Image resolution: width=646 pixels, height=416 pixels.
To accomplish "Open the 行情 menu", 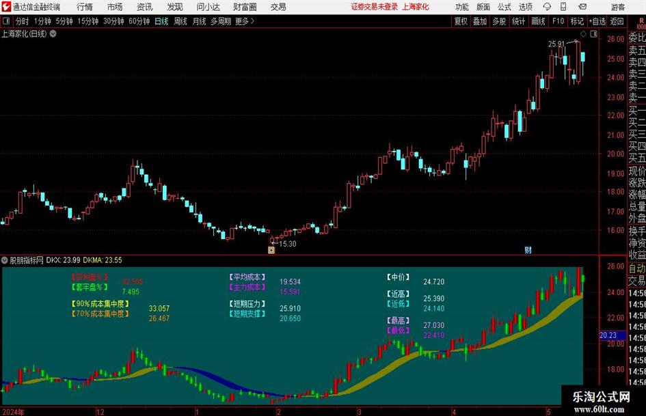I will click(85, 7).
